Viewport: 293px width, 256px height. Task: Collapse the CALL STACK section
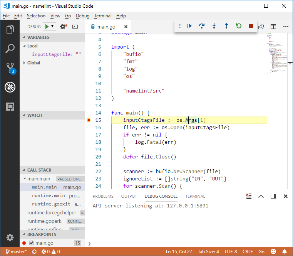tap(52, 170)
